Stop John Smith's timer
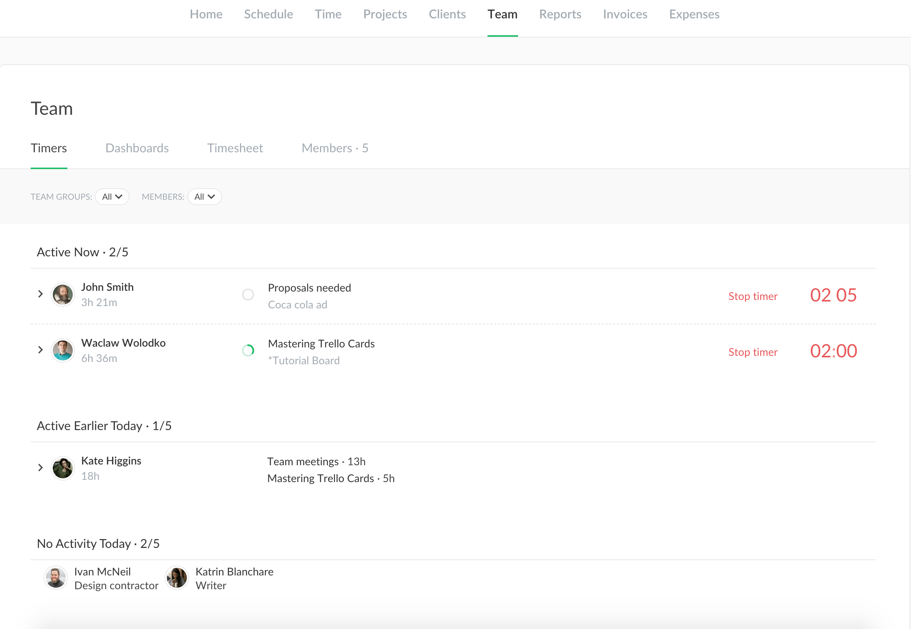The width and height of the screenshot is (911, 629). click(753, 297)
